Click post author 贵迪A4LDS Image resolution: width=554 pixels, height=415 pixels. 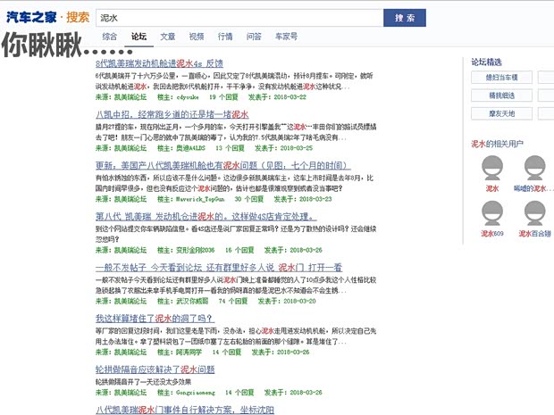191,148
